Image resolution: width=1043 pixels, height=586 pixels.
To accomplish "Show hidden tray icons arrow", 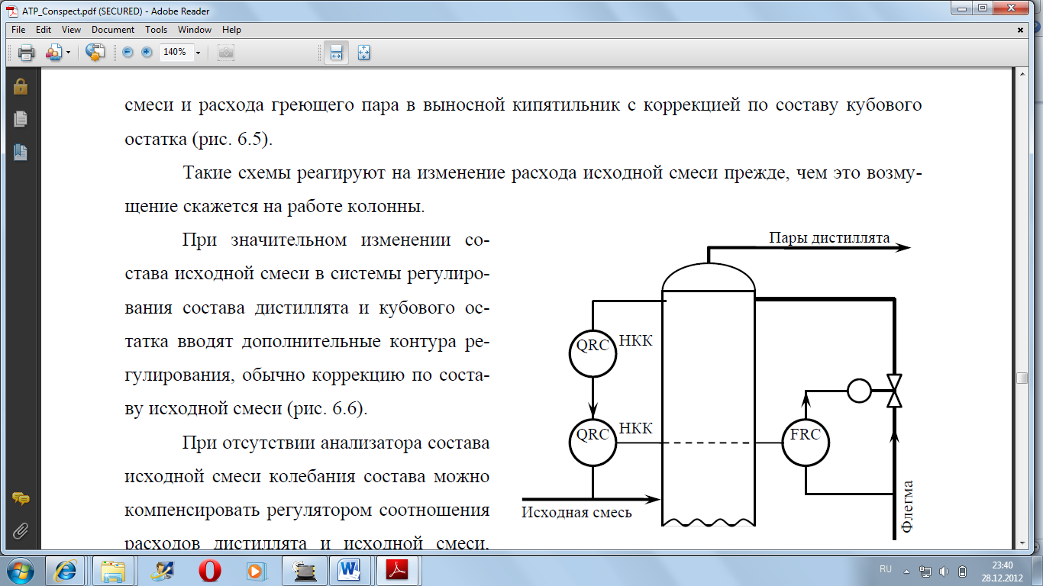I will (906, 570).
